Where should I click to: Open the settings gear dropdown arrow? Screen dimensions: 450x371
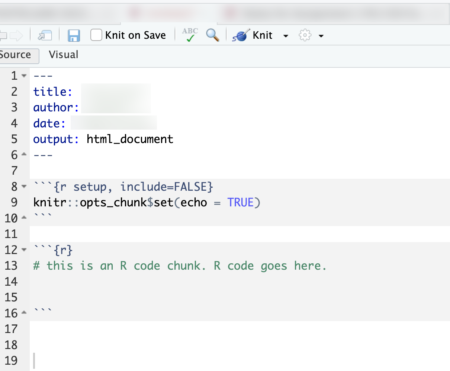(x=321, y=35)
